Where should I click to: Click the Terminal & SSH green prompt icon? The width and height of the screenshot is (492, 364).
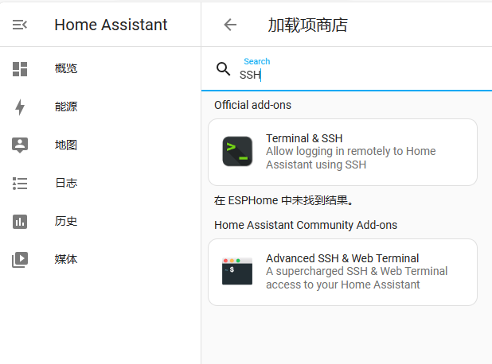[237, 151]
